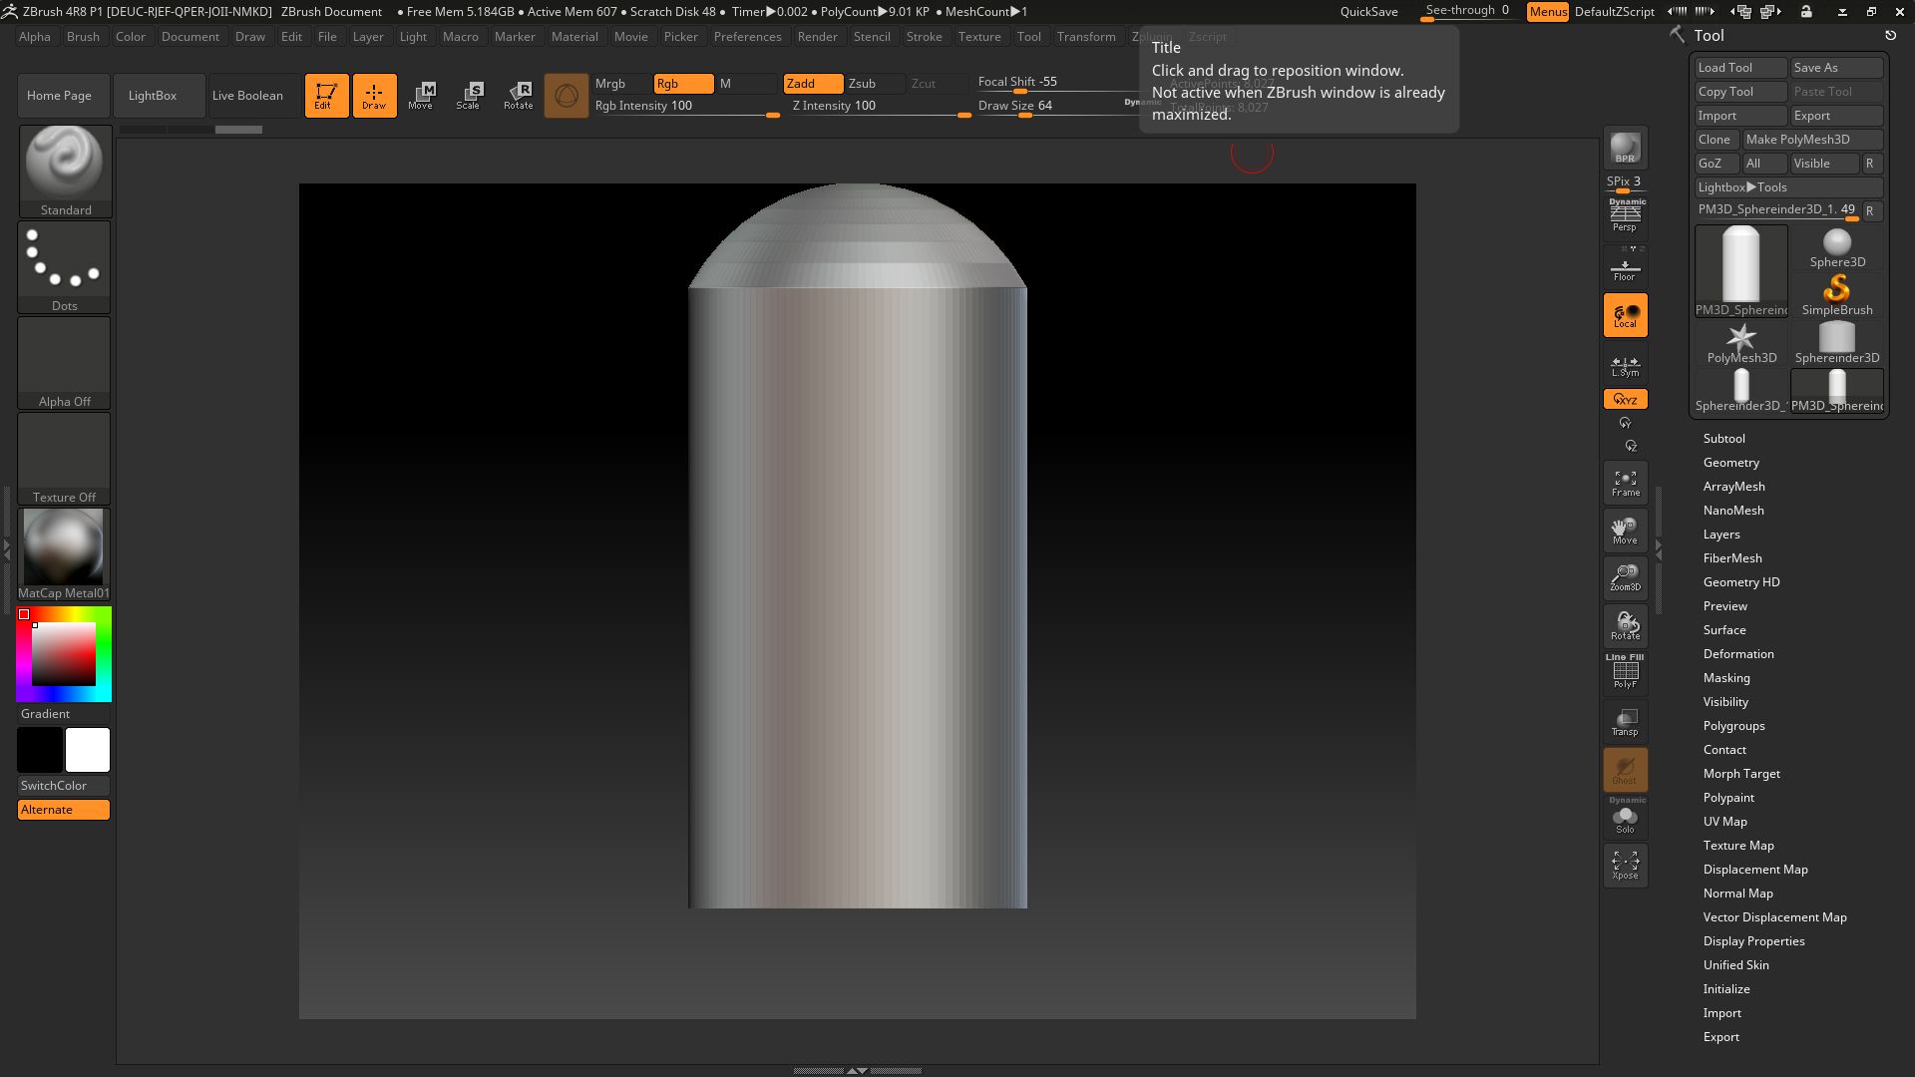Expand the UV Map section
1915x1077 pixels.
click(x=1725, y=822)
